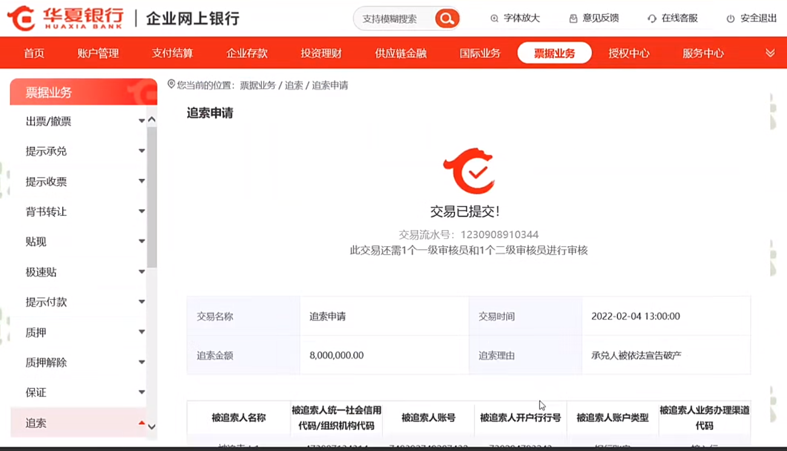The width and height of the screenshot is (787, 451).
Task: Click the sidebar scrollbar down arrow
Action: (152, 427)
